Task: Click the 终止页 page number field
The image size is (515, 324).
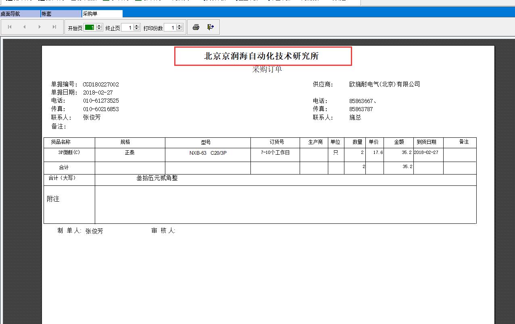Action: coord(127,27)
